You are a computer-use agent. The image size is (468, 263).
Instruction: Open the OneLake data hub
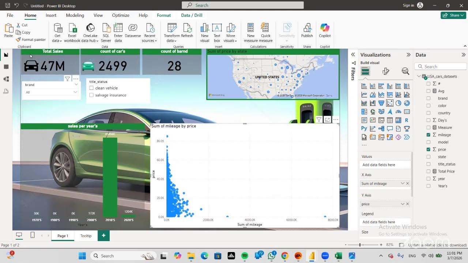pos(90,33)
